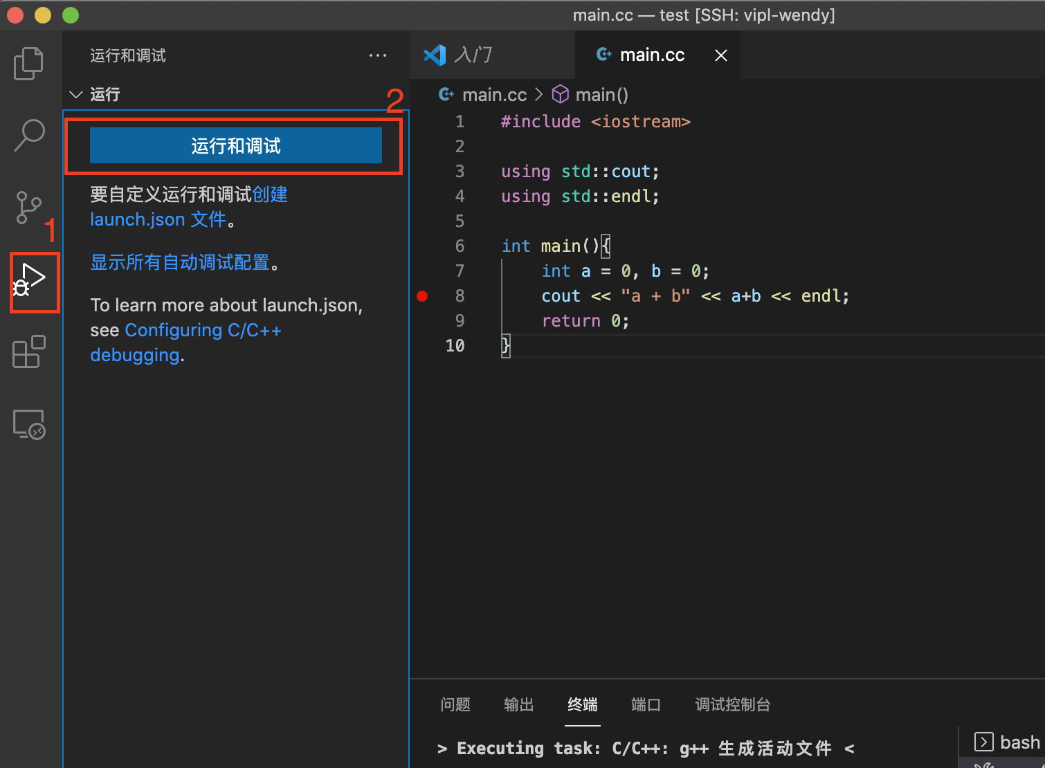Switch to the 入门 tab
Viewport: 1045px width, 768px height.
tap(492, 55)
